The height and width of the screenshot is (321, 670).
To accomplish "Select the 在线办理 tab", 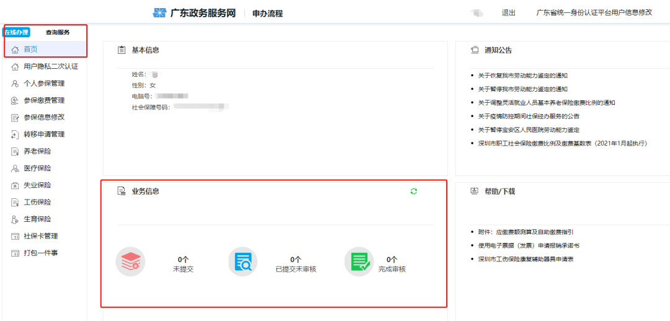I will click(x=17, y=32).
